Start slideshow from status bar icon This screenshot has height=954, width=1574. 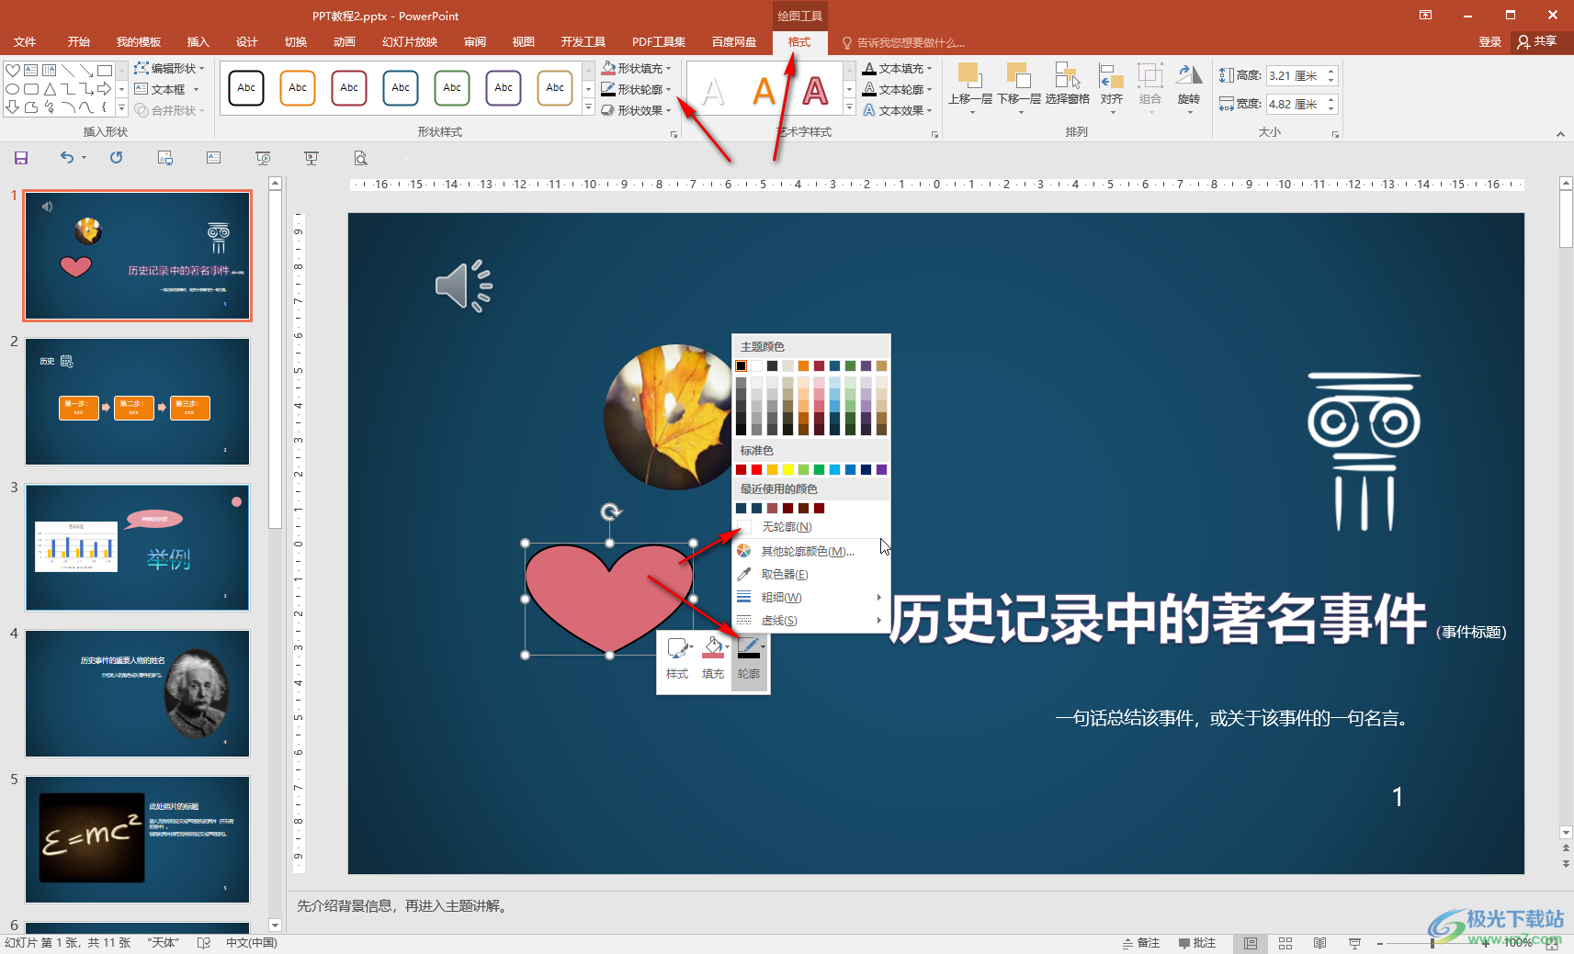1354,943
